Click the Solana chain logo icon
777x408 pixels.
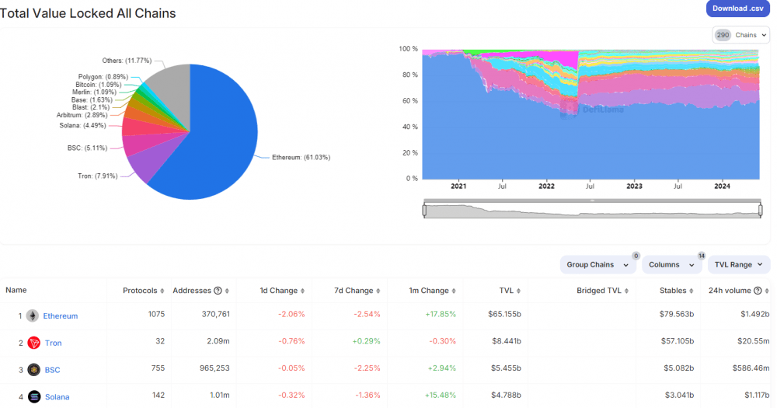pos(33,396)
